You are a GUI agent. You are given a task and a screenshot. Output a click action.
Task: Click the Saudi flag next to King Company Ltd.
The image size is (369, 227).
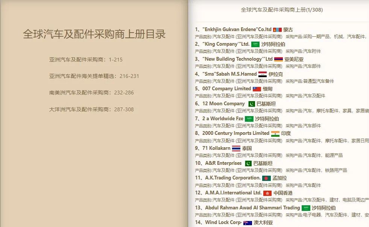pos(255,44)
